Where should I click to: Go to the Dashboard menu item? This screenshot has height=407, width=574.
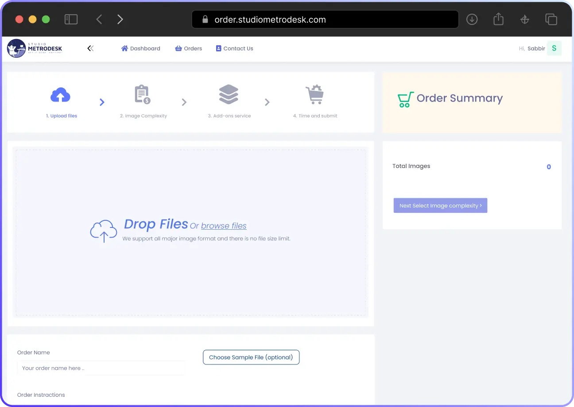click(141, 48)
